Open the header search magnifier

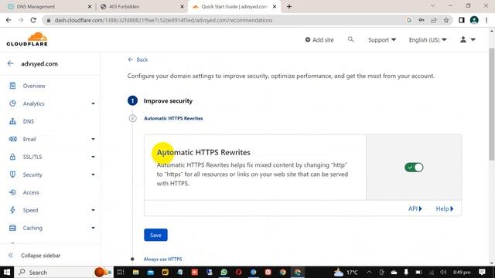350,39
